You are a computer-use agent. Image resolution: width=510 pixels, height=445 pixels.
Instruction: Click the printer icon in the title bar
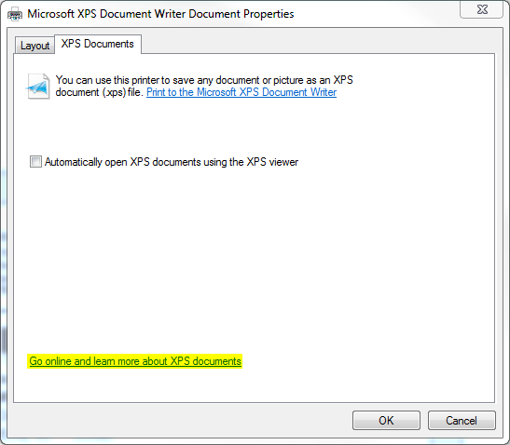tap(15, 15)
